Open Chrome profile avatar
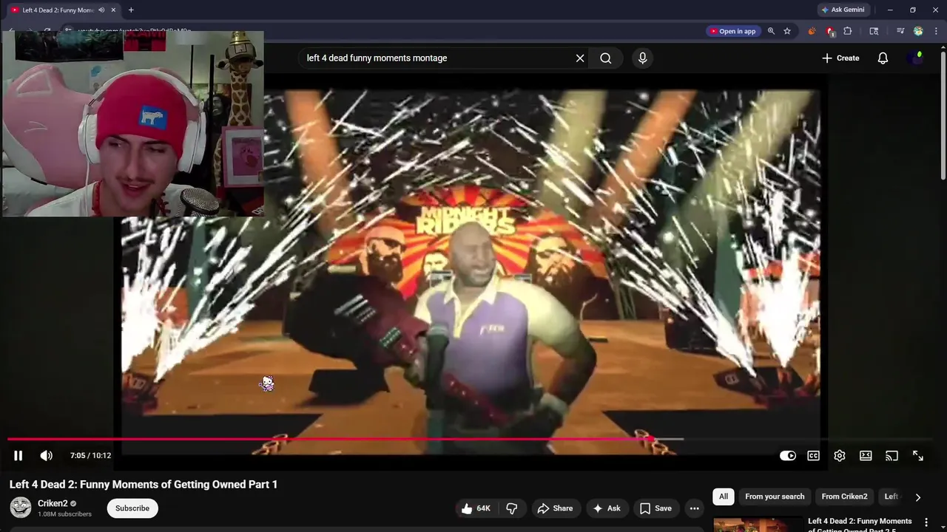This screenshot has width=947, height=532. click(x=918, y=31)
